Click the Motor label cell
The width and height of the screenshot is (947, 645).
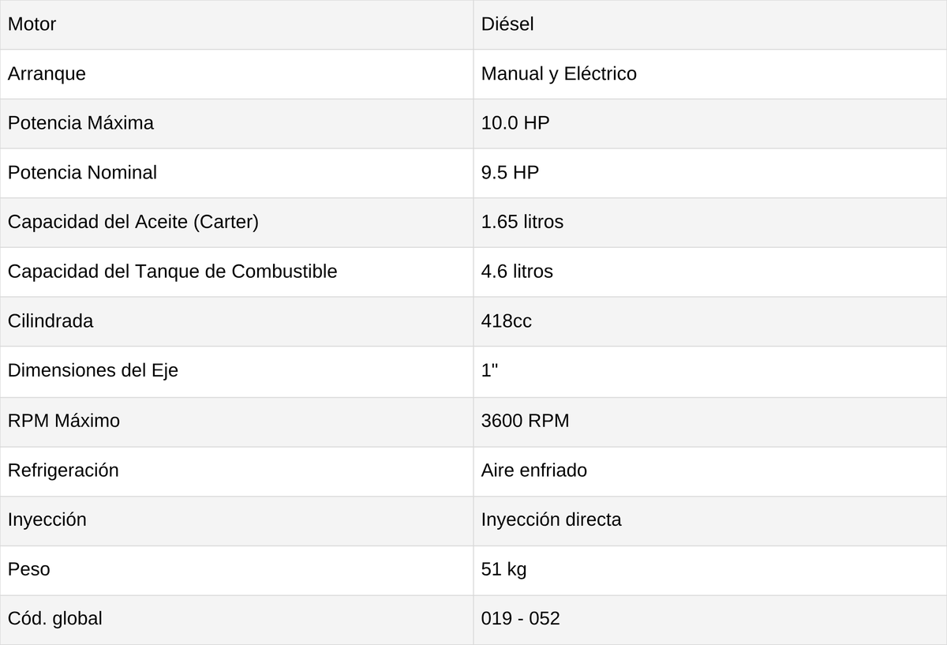click(237, 24)
